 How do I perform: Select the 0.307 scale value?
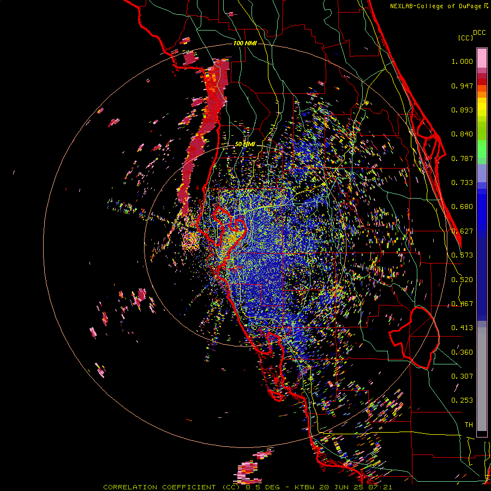click(462, 376)
